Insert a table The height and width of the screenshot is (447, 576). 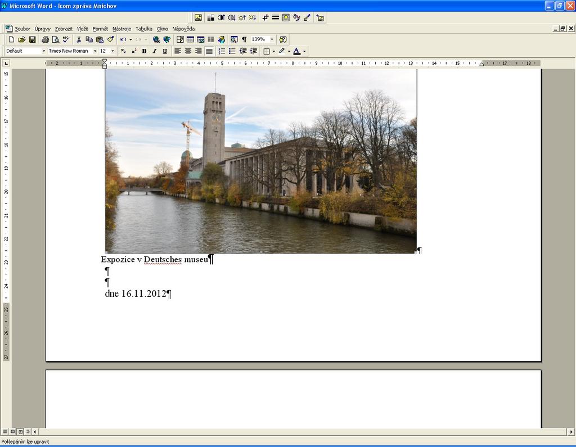click(x=190, y=39)
